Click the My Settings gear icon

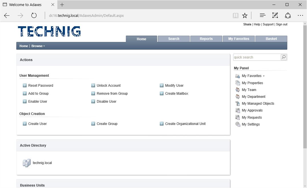(238, 124)
